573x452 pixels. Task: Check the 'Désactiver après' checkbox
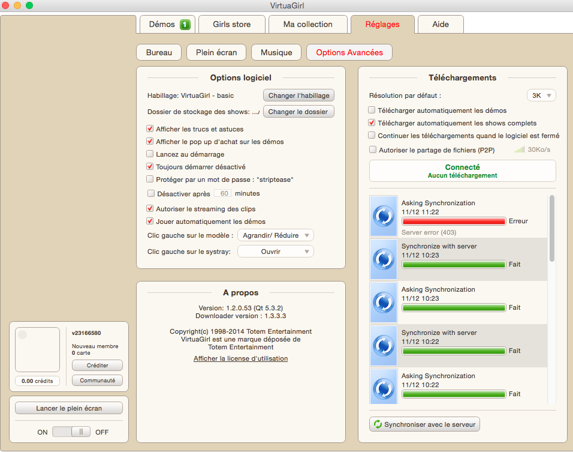point(151,193)
